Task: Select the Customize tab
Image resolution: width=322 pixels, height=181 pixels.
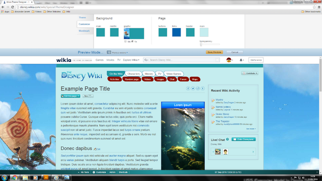Action: pyautogui.click(x=84, y=24)
